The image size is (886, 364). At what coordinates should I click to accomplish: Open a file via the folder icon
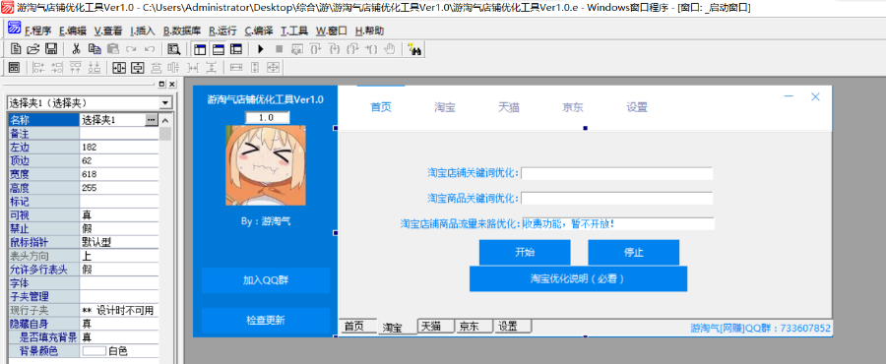tap(33, 49)
